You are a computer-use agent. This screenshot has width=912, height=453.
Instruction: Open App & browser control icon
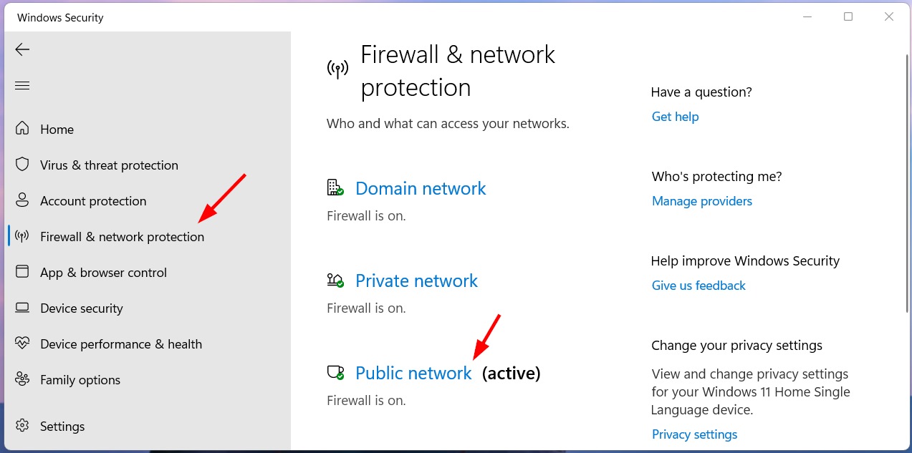(22, 272)
